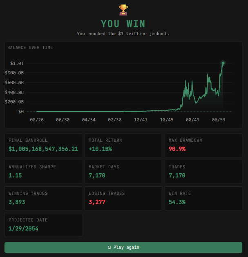
Task: Click the 7,170 value under MARKET DAYS
Action: pos(97,175)
